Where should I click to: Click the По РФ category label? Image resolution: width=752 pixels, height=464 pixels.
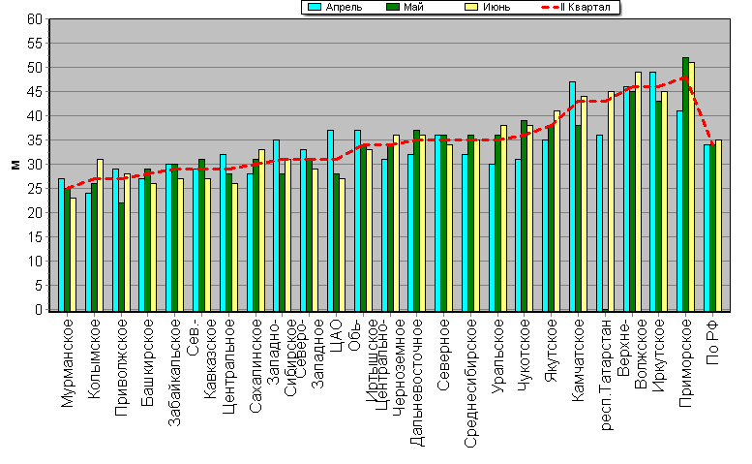(x=712, y=342)
